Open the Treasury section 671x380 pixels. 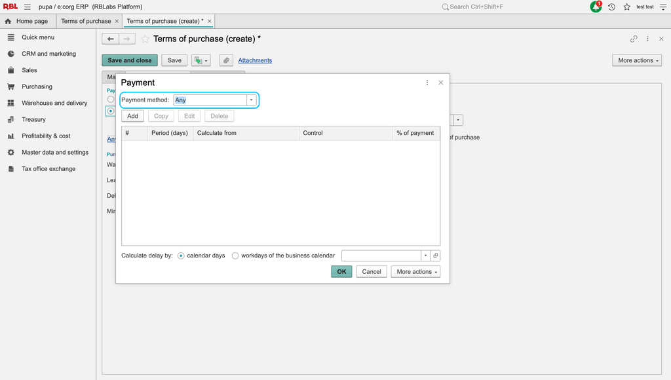coord(34,119)
